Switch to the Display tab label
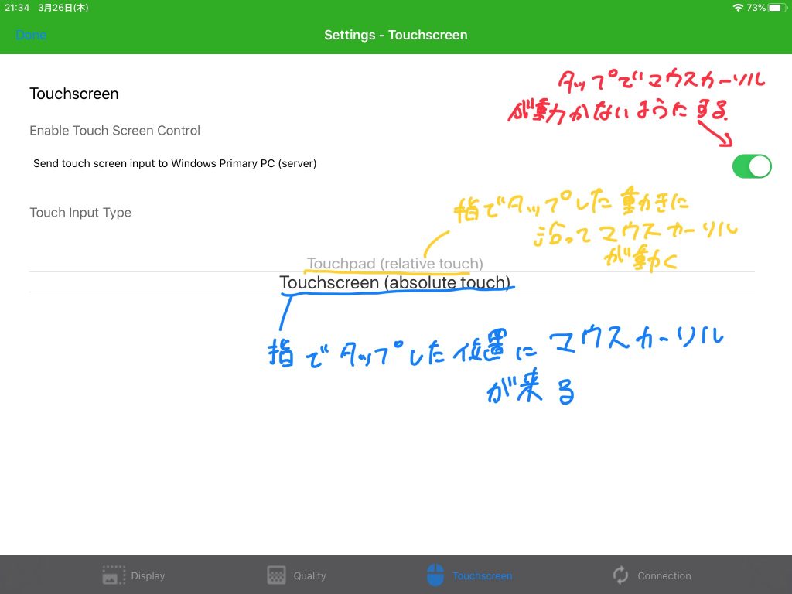The height and width of the screenshot is (594, 792). point(148,575)
